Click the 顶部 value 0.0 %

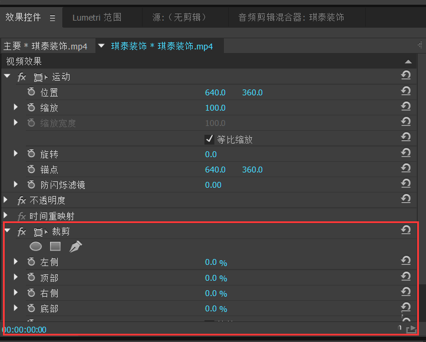coord(216,278)
